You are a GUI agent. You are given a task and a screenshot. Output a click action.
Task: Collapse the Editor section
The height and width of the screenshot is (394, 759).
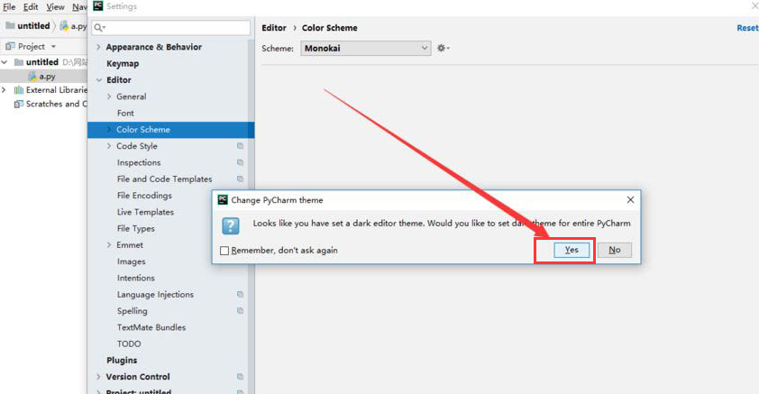click(x=99, y=80)
